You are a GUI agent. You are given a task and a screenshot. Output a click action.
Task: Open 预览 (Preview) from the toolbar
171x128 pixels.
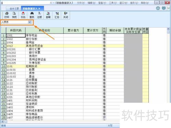[x=14, y=15]
